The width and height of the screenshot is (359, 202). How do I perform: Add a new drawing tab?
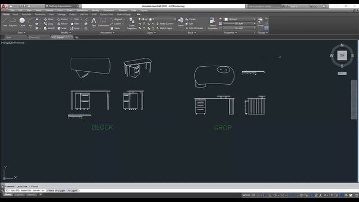tap(77, 38)
